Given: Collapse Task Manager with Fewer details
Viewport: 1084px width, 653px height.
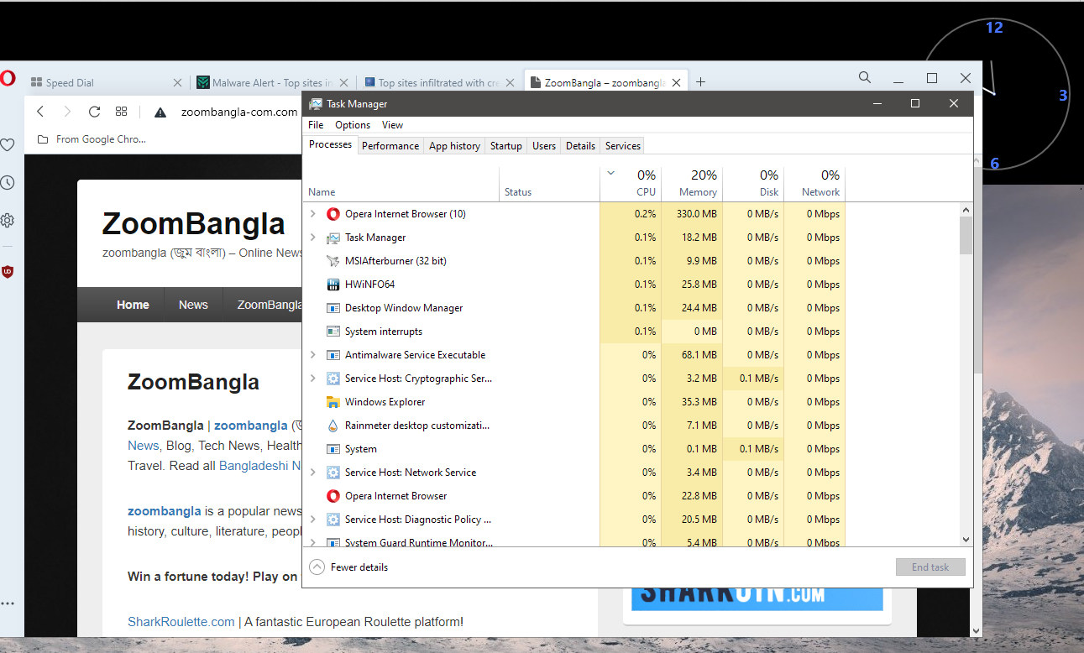Looking at the screenshot, I should pos(348,567).
